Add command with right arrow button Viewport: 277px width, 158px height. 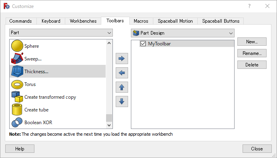[122, 59]
